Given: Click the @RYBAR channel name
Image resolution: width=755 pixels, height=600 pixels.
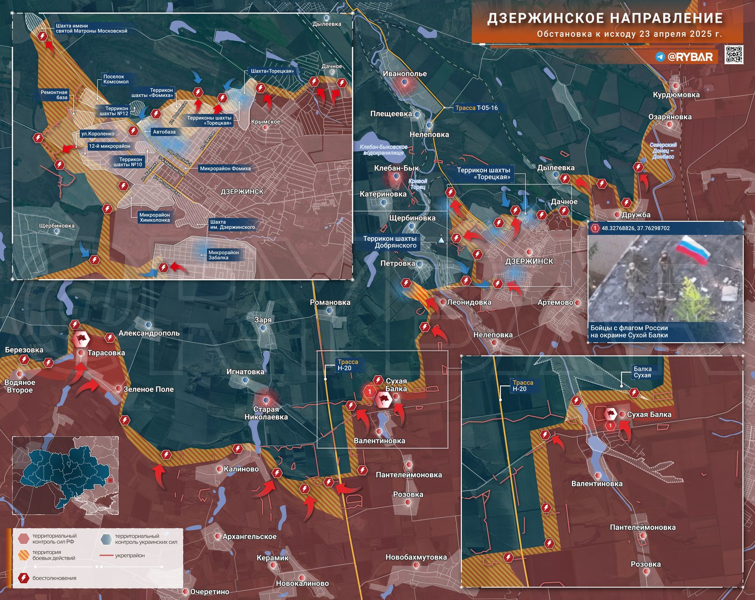Looking at the screenshot, I should [x=690, y=57].
